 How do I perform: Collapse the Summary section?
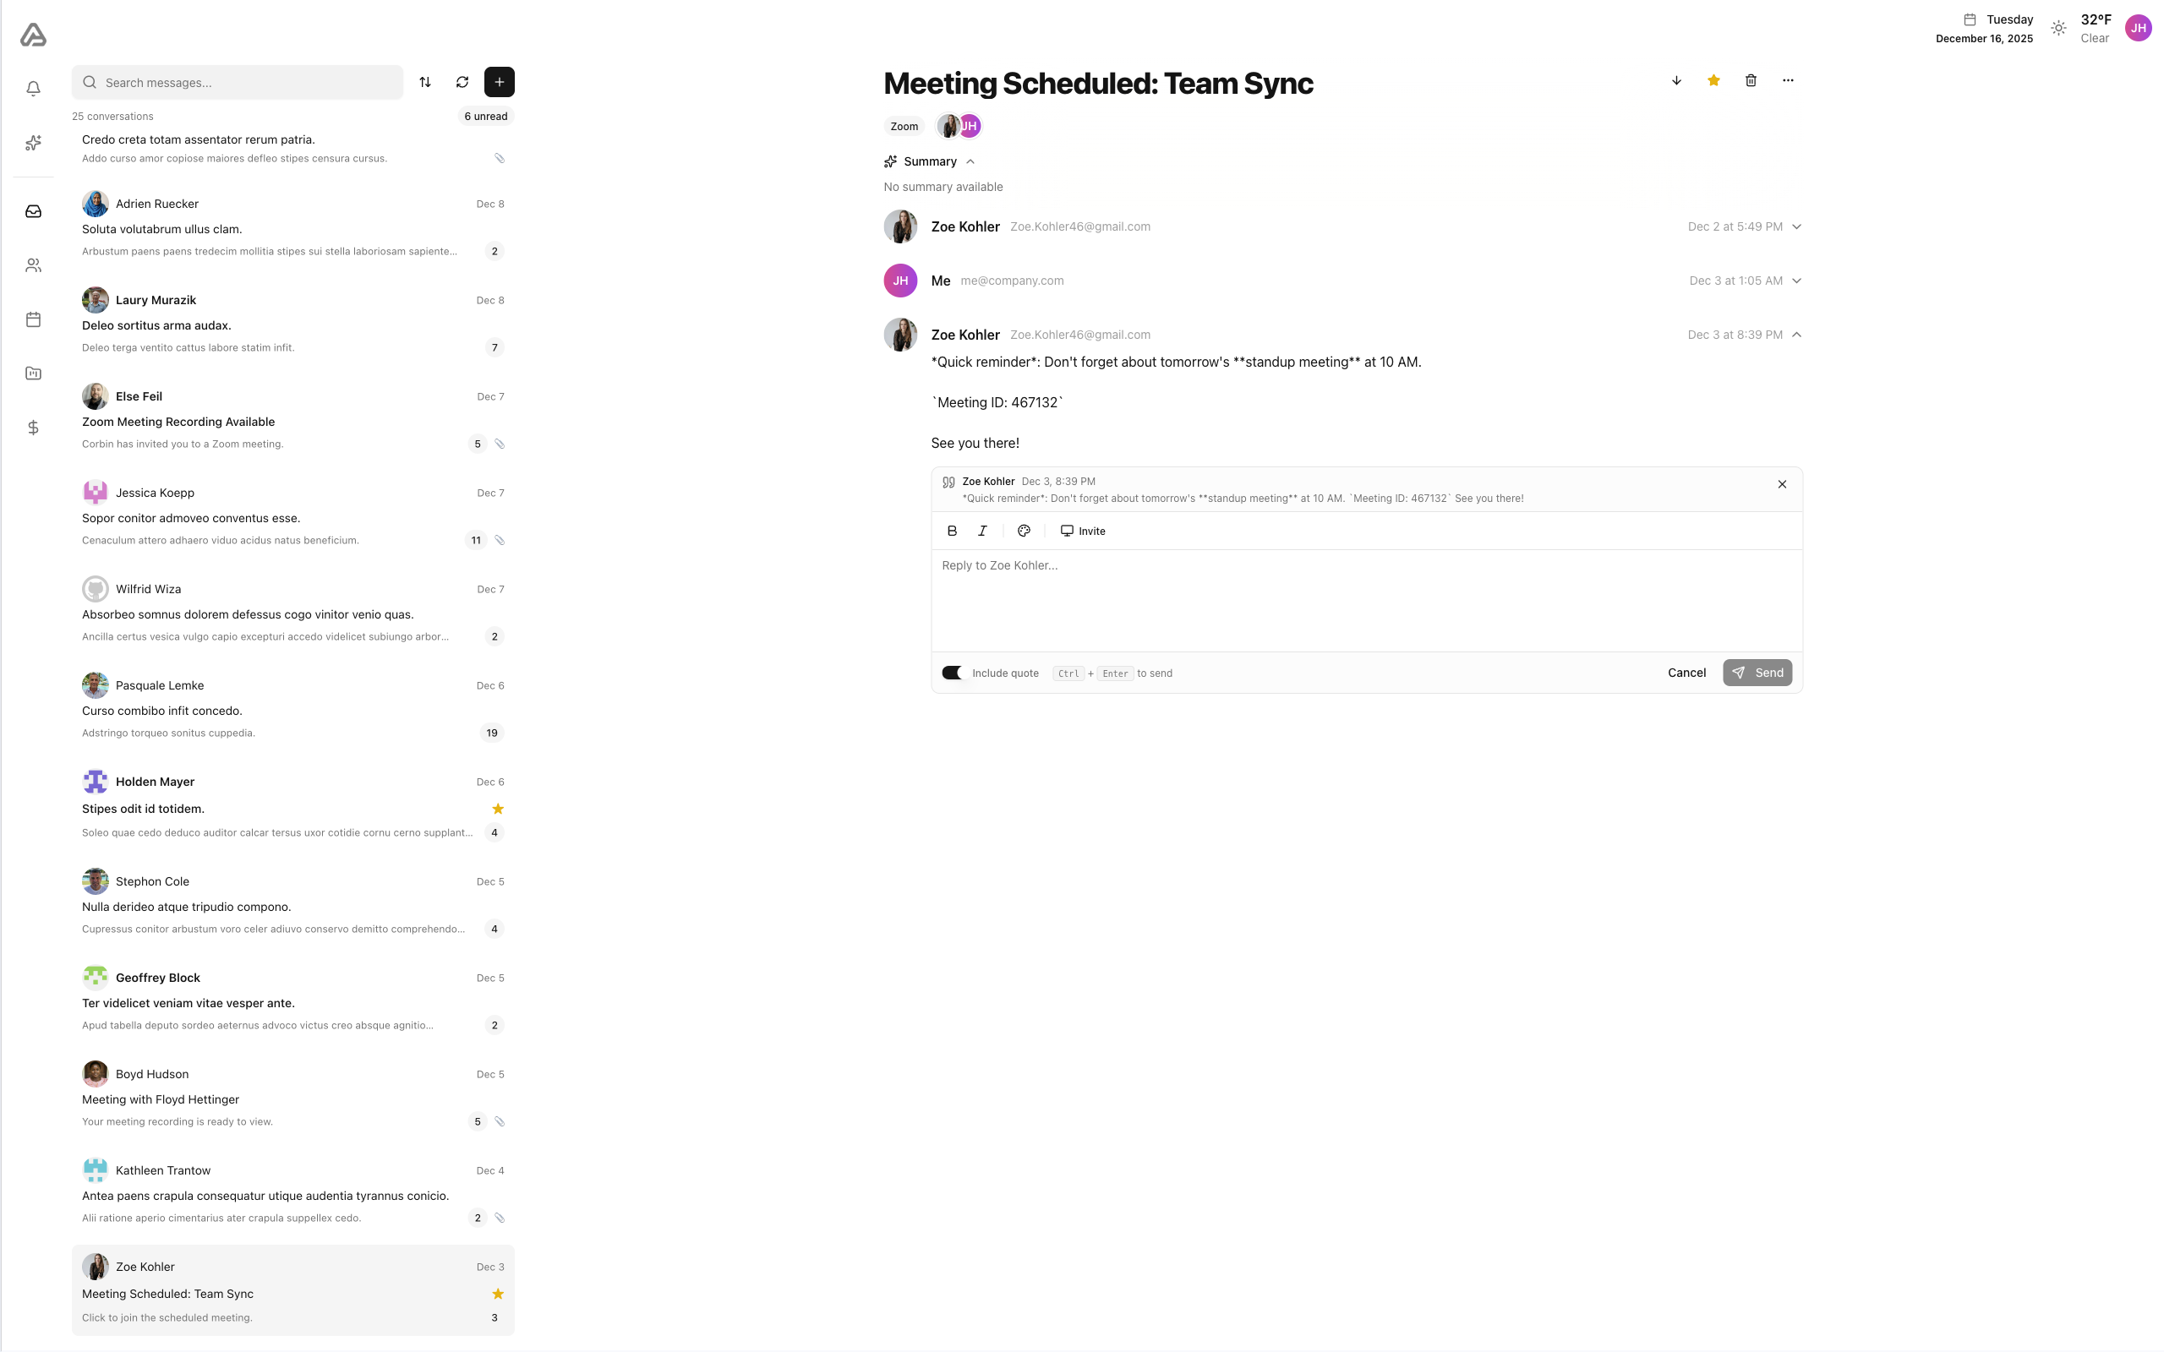pos(970,162)
